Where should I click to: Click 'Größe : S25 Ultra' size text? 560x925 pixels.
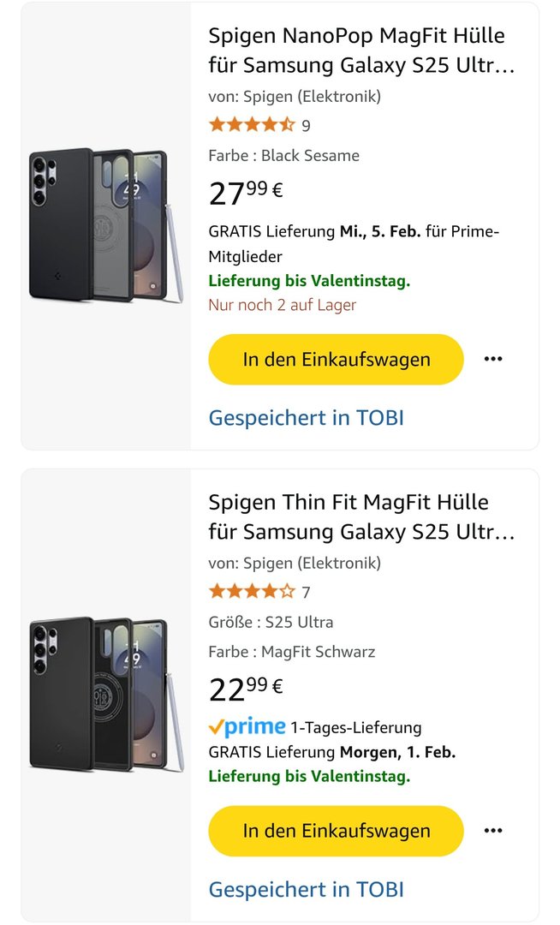(x=271, y=623)
